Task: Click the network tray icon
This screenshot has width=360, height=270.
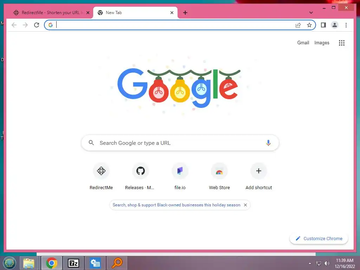Action: 319,263
